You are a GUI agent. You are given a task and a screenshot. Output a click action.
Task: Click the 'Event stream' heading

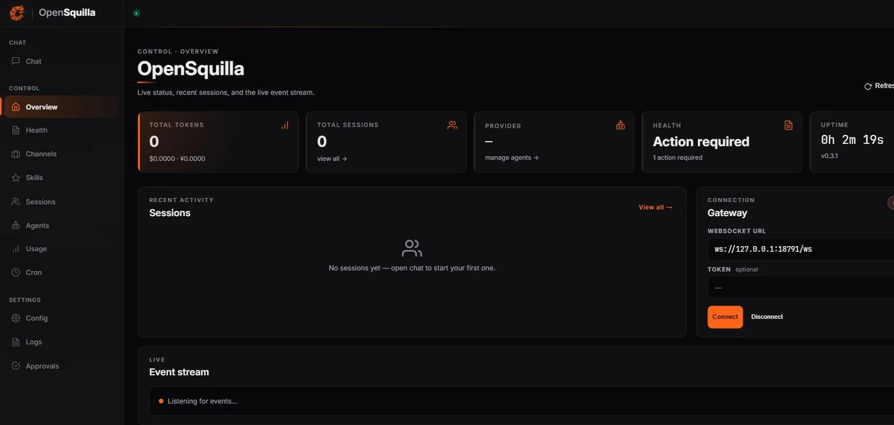[179, 372]
